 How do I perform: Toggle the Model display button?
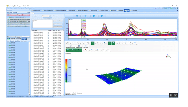[113, 43]
